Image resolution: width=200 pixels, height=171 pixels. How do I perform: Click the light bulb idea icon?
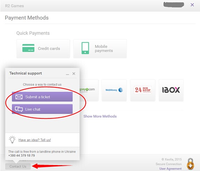pyautogui.click(x=12, y=140)
